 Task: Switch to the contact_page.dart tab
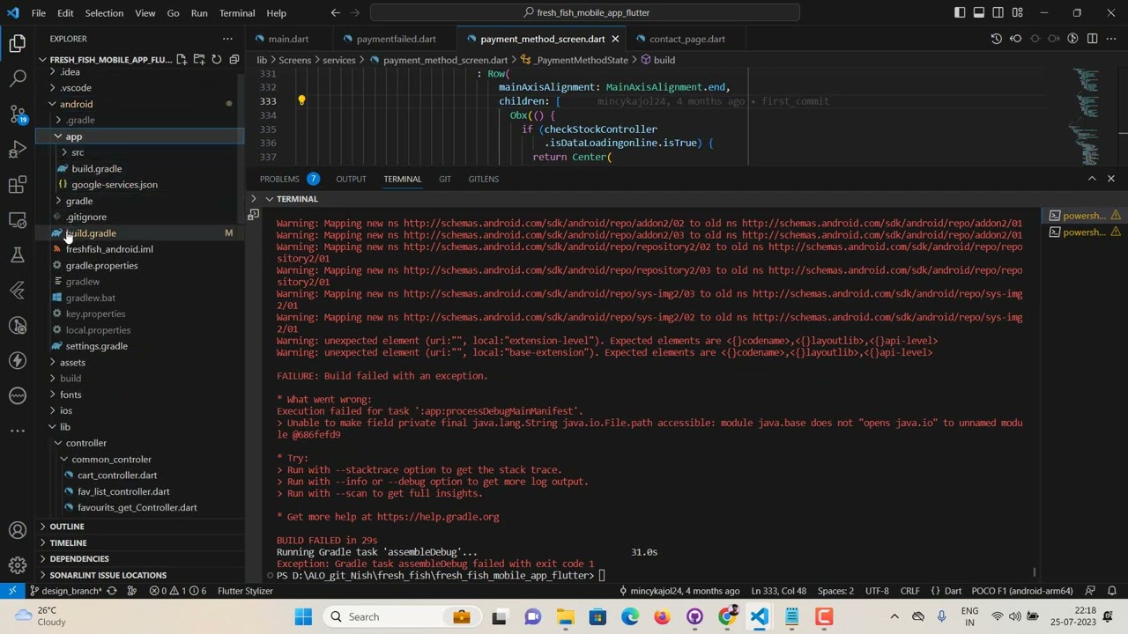point(686,39)
